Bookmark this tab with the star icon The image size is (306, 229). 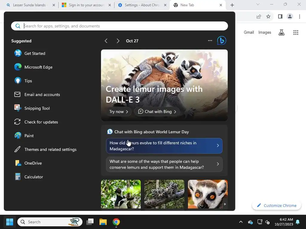pyautogui.click(x=268, y=17)
